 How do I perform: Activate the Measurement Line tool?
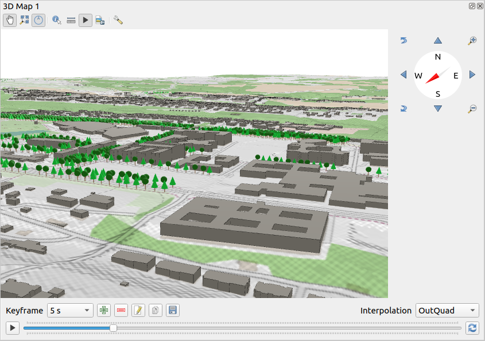point(71,20)
